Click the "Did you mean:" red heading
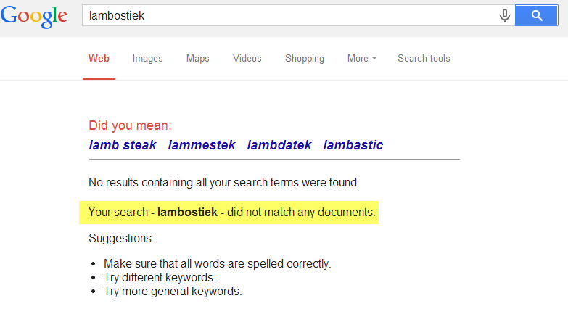Image resolution: width=568 pixels, height=309 pixels. point(130,125)
